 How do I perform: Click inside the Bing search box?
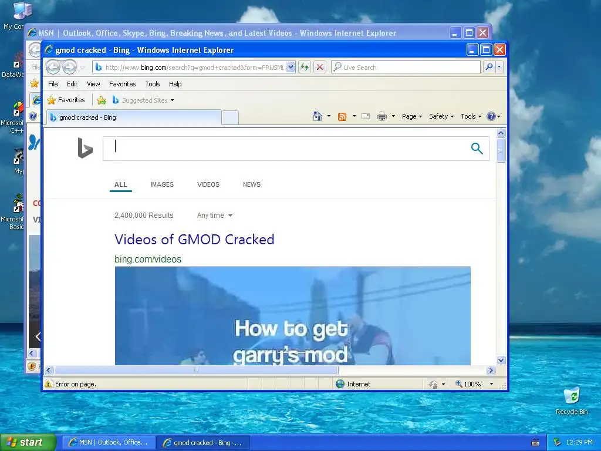pos(286,149)
